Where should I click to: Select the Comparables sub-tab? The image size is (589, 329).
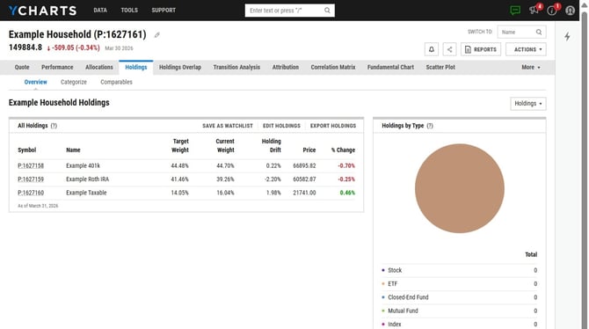tap(116, 82)
